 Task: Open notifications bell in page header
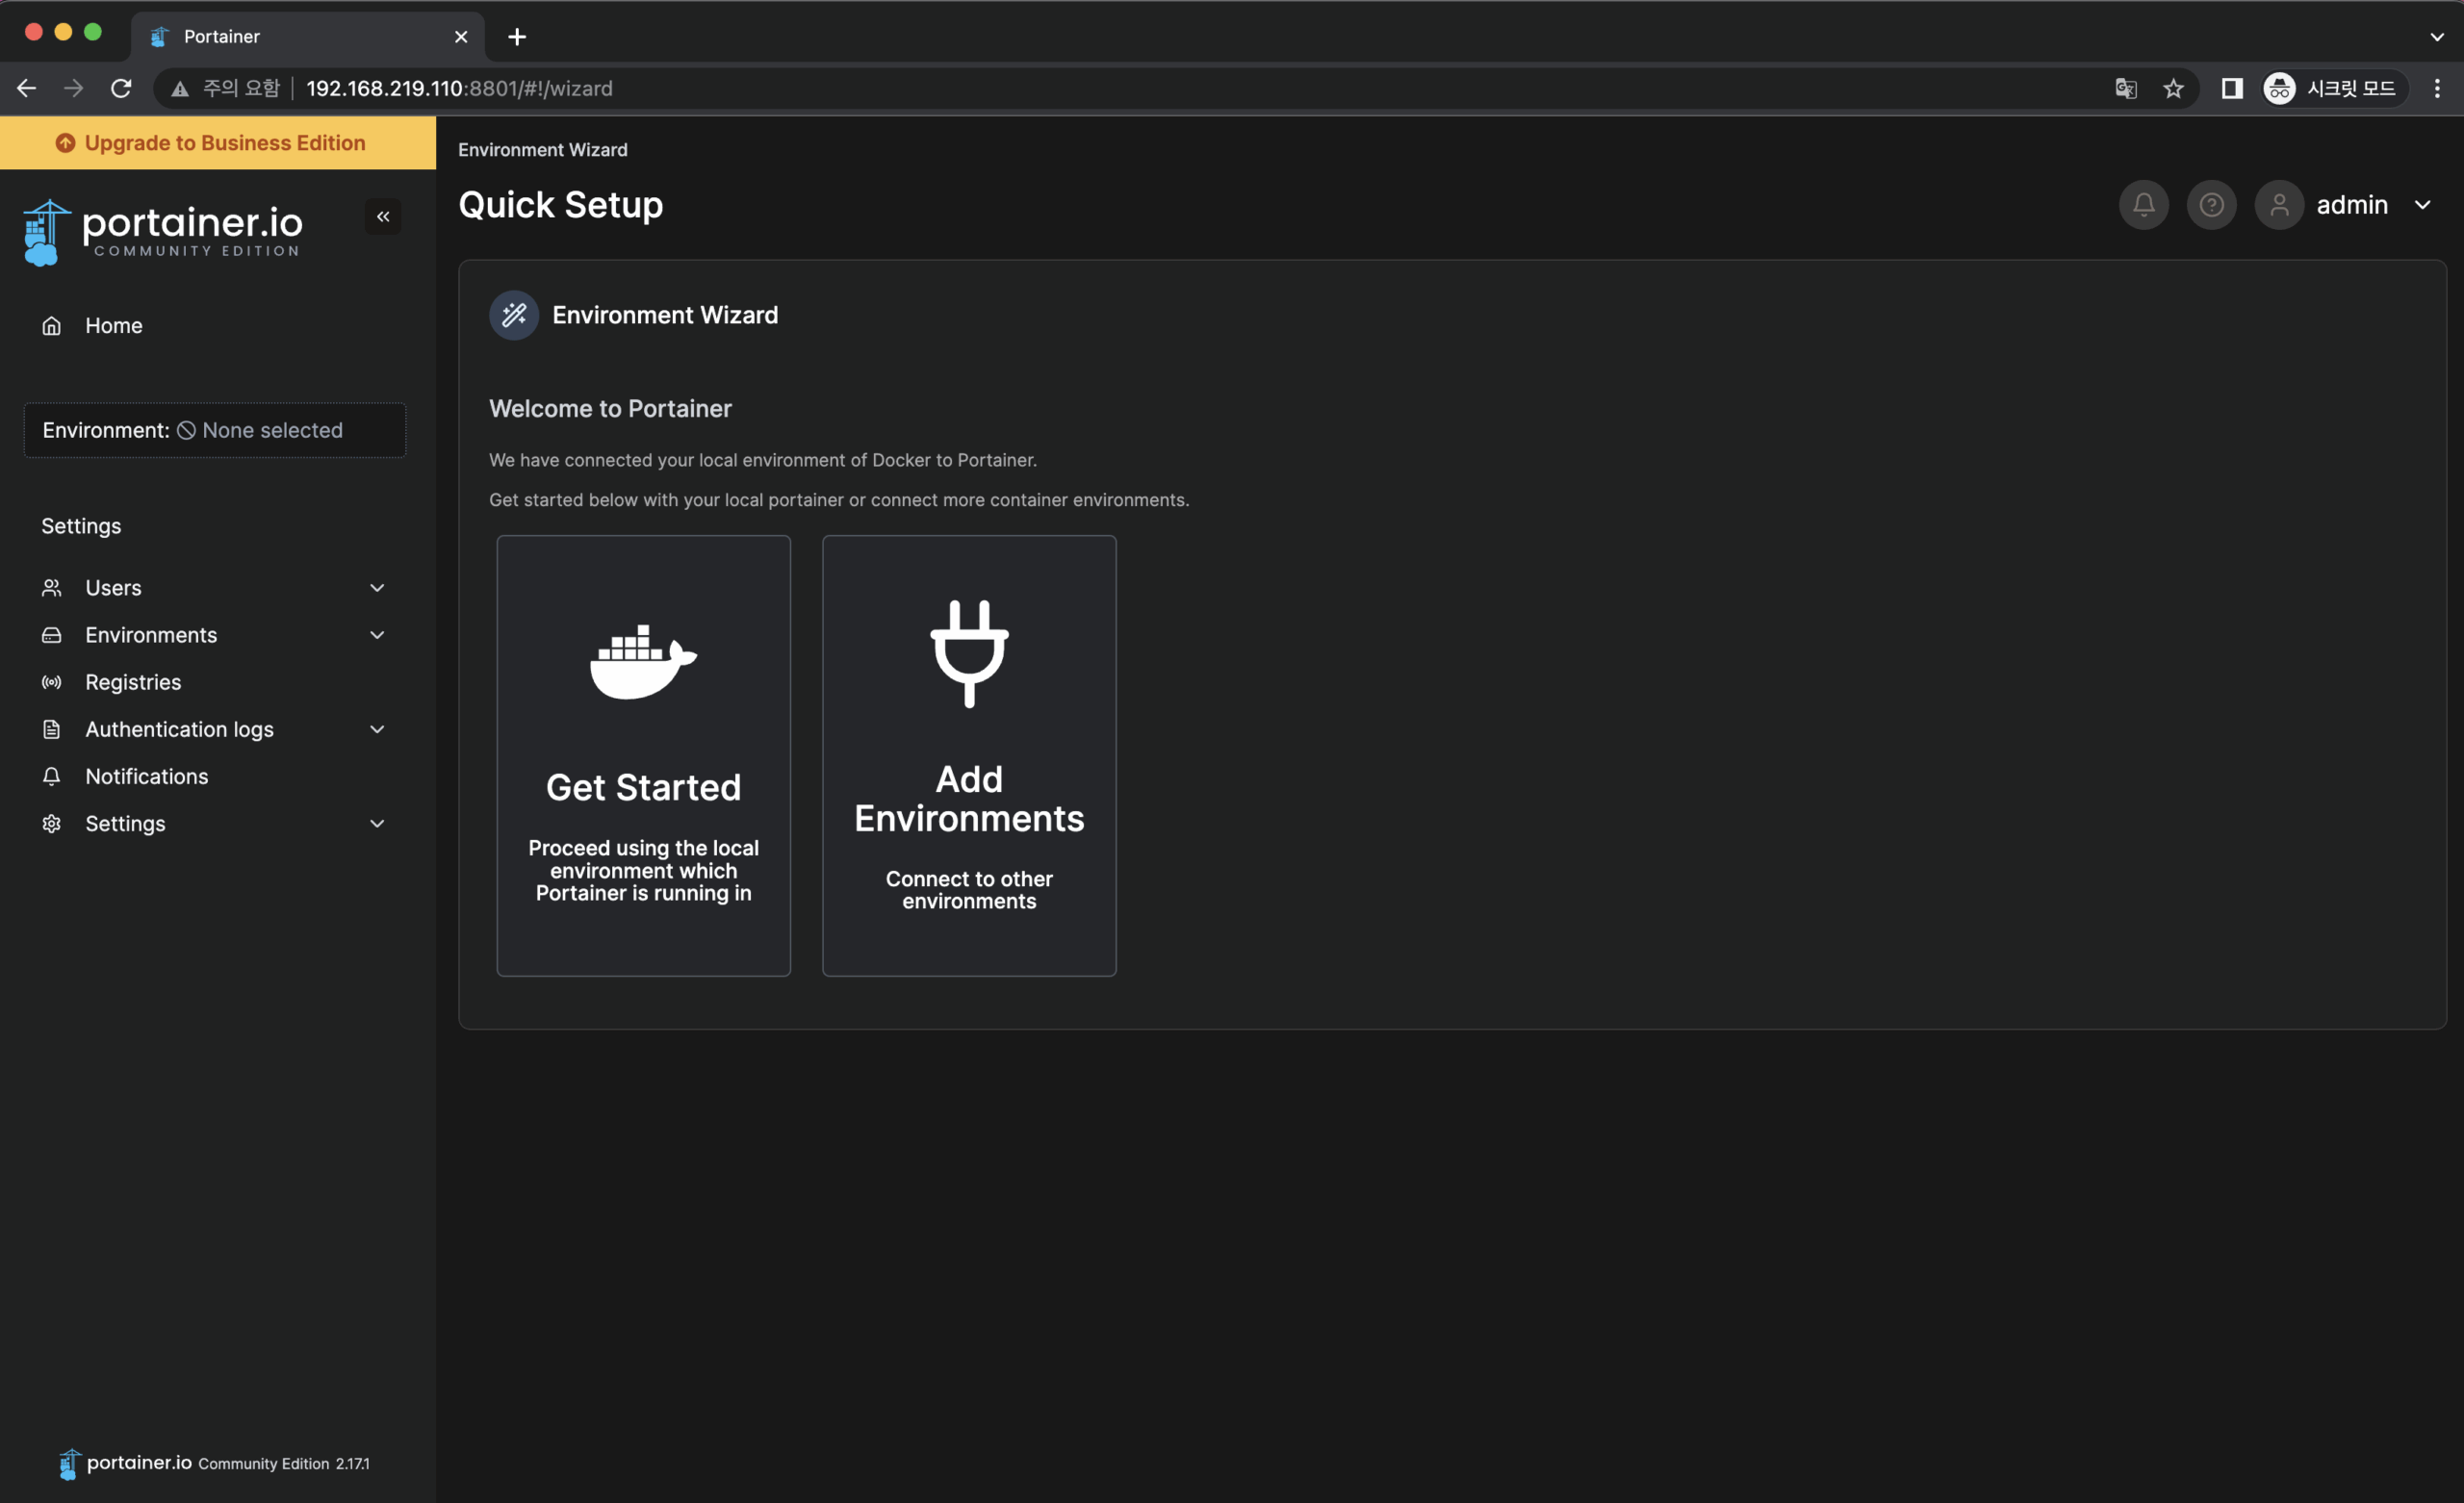2143,205
